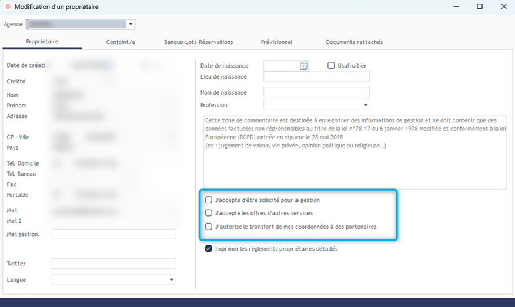This screenshot has height=307, width=515.
Task: Go to the Prévisionnel tab
Action: click(x=276, y=42)
